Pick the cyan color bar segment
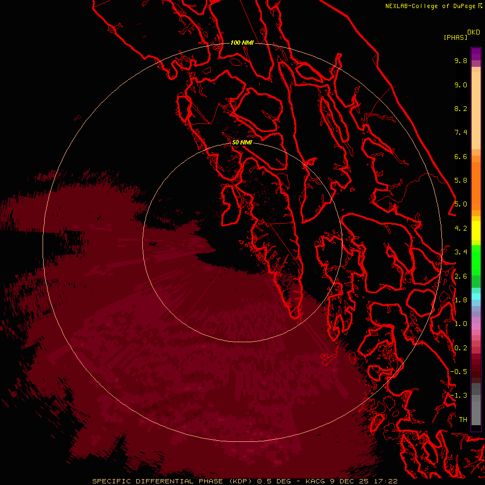Screen dimensions: 485x485 [x=476, y=296]
